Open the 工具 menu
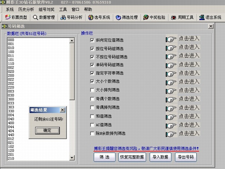 coord(63,9)
